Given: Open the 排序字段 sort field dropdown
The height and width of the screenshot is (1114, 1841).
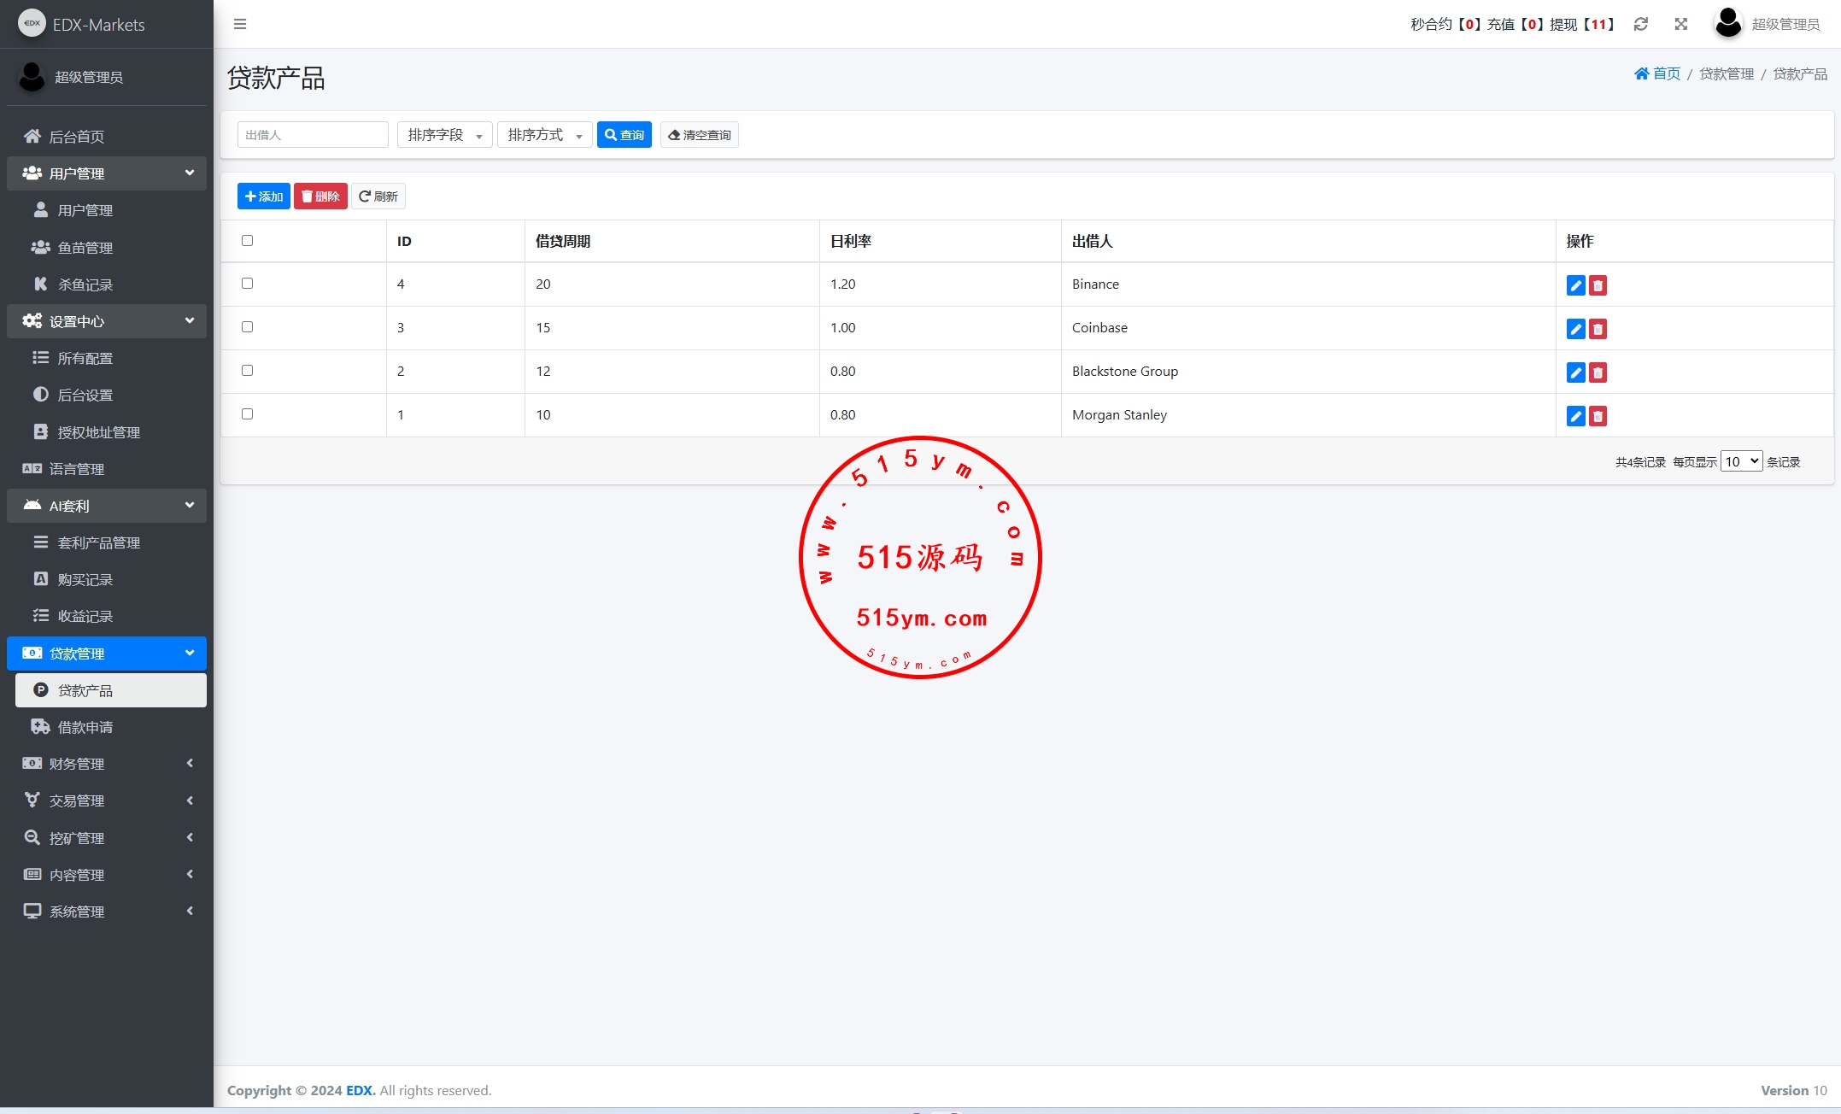Looking at the screenshot, I should (x=444, y=135).
